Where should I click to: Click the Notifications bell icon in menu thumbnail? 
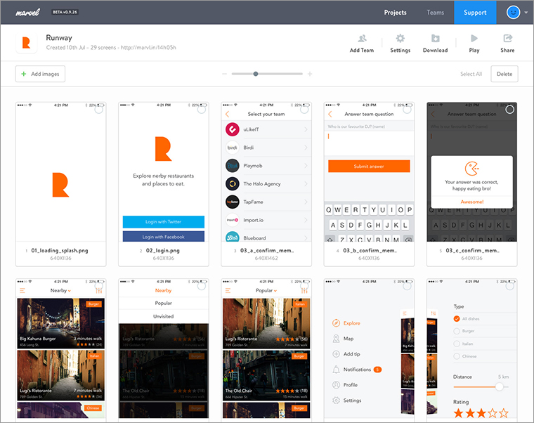coord(336,370)
